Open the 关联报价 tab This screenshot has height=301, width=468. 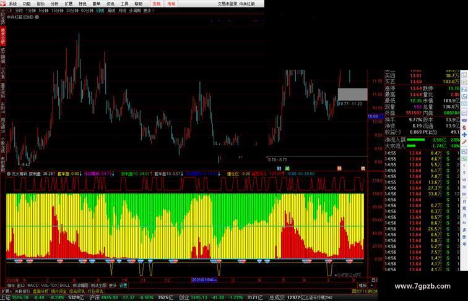click(x=23, y=291)
